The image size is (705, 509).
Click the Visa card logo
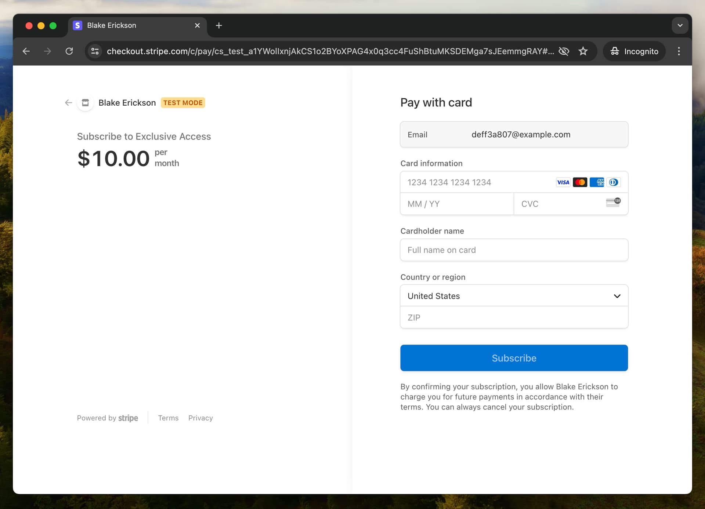pyautogui.click(x=563, y=182)
